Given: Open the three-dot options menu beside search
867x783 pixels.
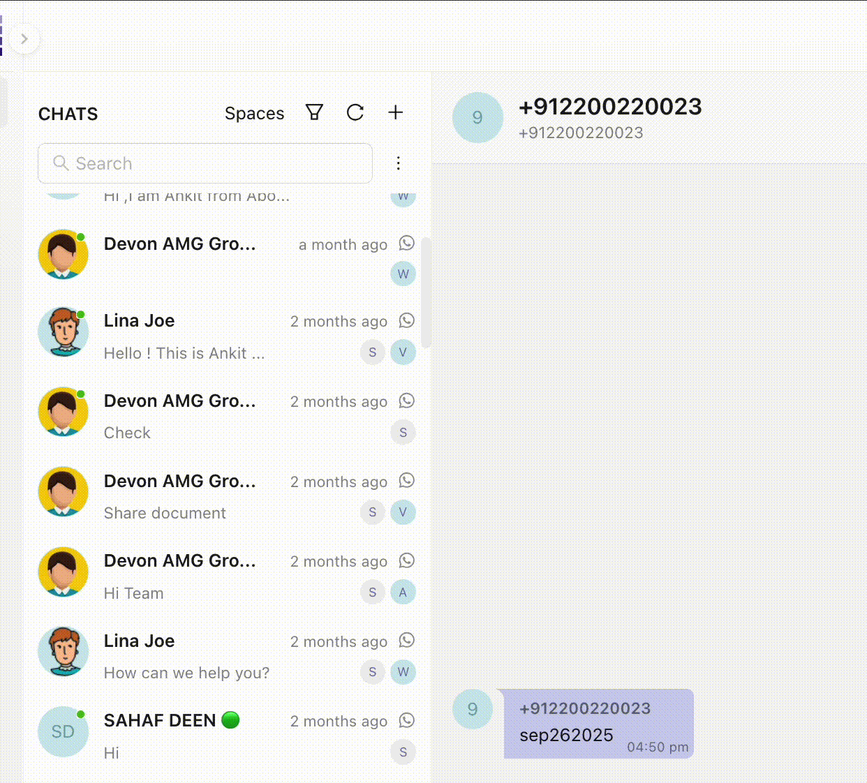Looking at the screenshot, I should (x=398, y=163).
